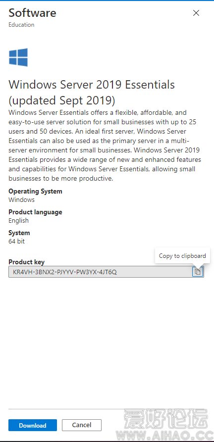Click the 'Operating System' label
Viewport: 214px width, 442px height.
point(35,192)
